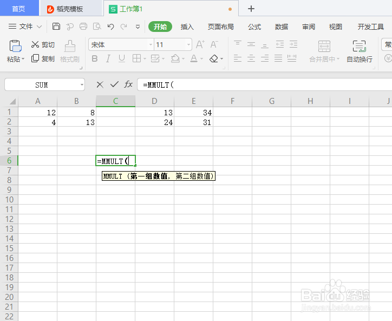Open the 开发工具 ribbon tab
392x321 pixels.
click(x=370, y=27)
